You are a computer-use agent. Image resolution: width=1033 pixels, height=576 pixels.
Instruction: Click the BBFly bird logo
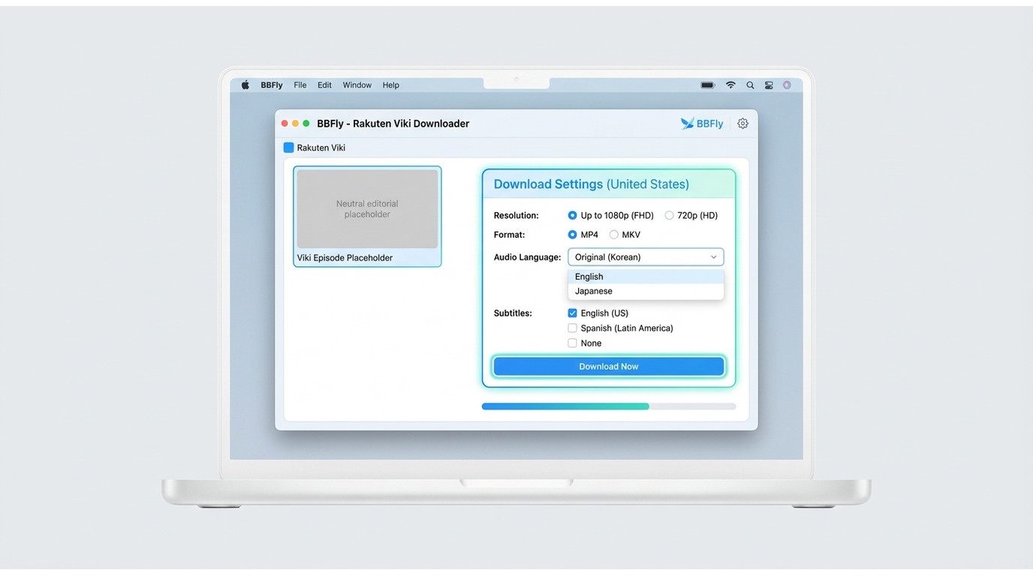click(x=688, y=124)
